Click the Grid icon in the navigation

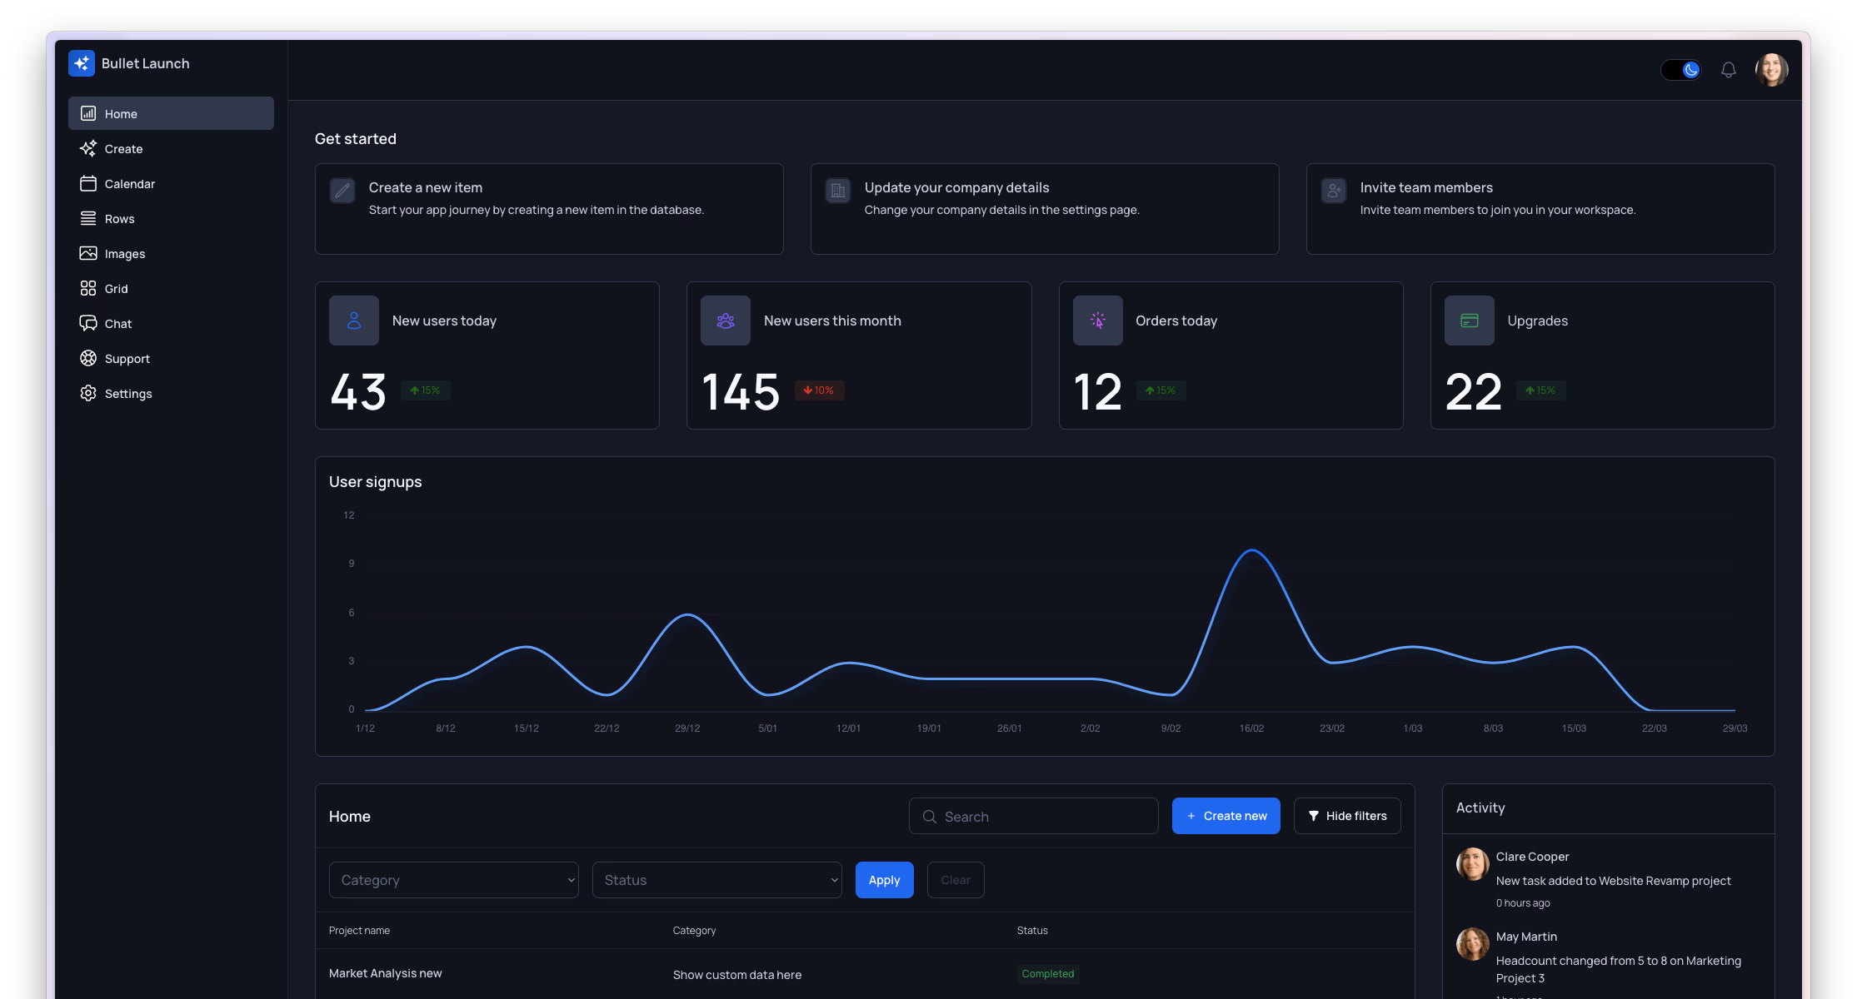(88, 288)
